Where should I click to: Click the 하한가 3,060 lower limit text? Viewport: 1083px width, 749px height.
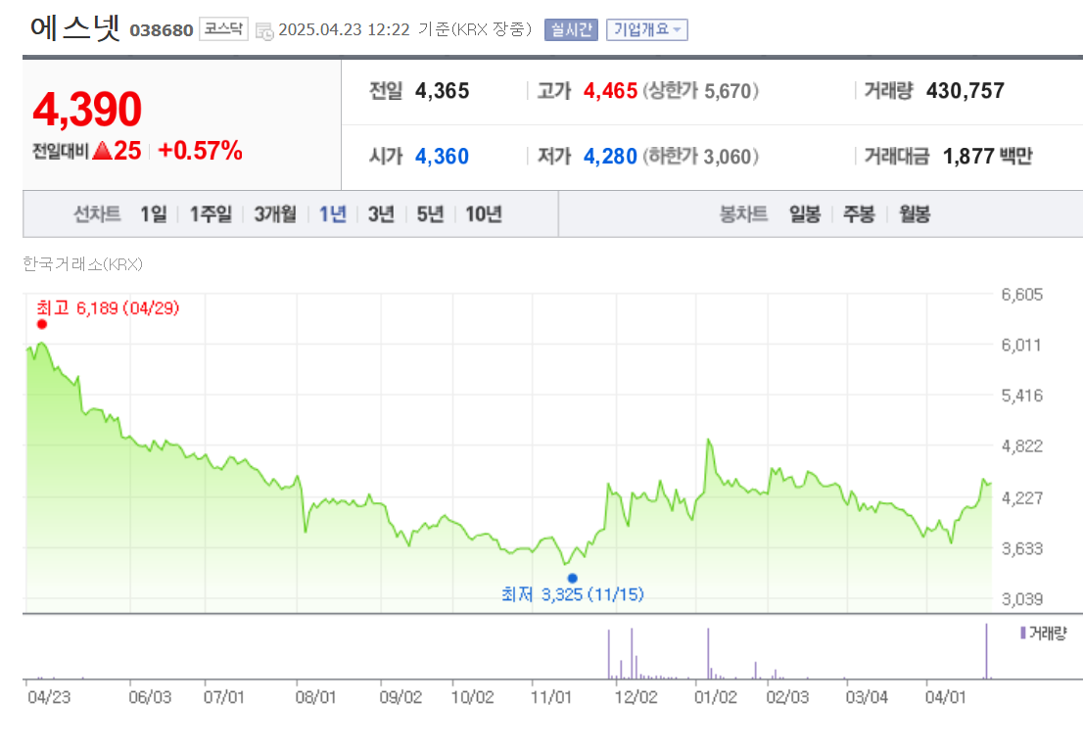click(700, 156)
